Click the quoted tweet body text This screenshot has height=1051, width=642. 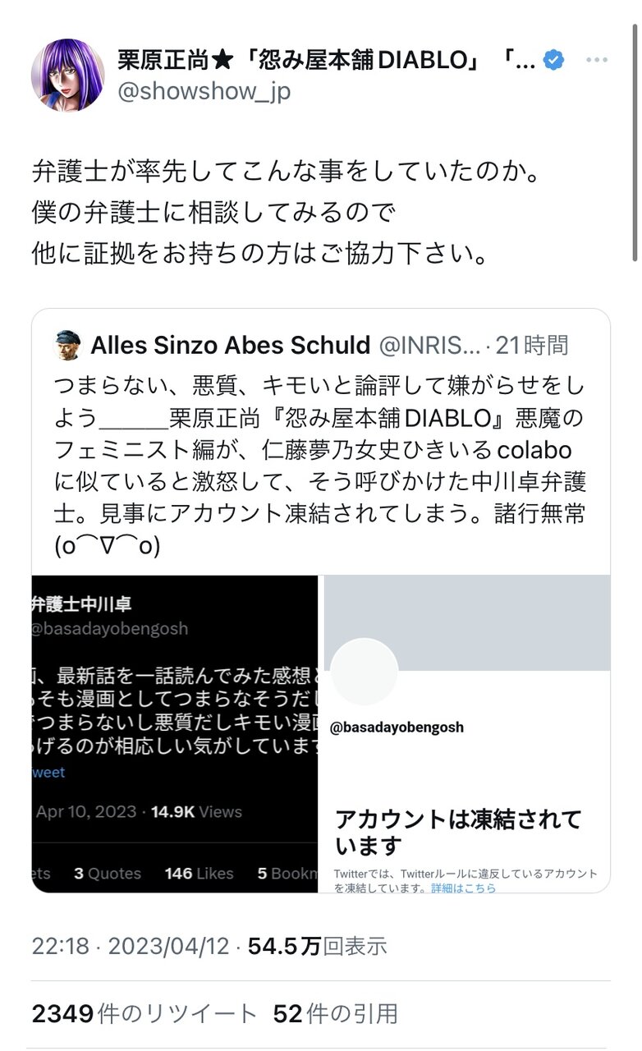(x=320, y=466)
